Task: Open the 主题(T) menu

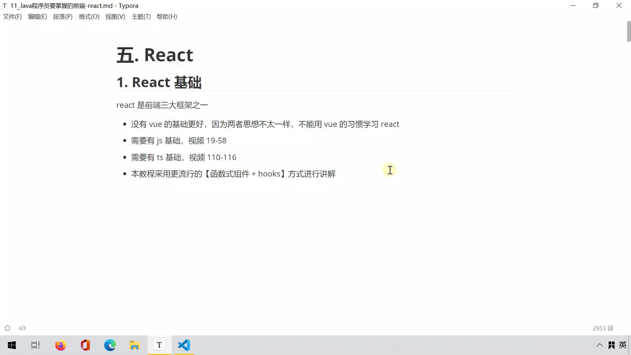Action: [x=141, y=17]
